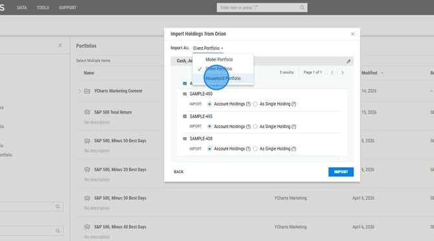Image resolution: width=434 pixels, height=241 pixels.
Task: Open the DATA menu
Action: [x=22, y=8]
